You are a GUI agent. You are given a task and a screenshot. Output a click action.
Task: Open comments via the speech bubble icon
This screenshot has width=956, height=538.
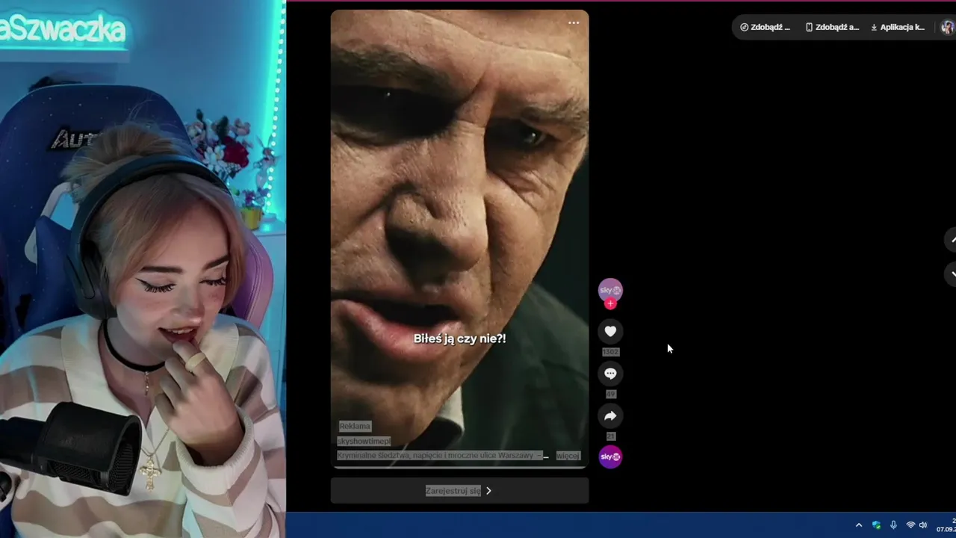[x=610, y=374]
